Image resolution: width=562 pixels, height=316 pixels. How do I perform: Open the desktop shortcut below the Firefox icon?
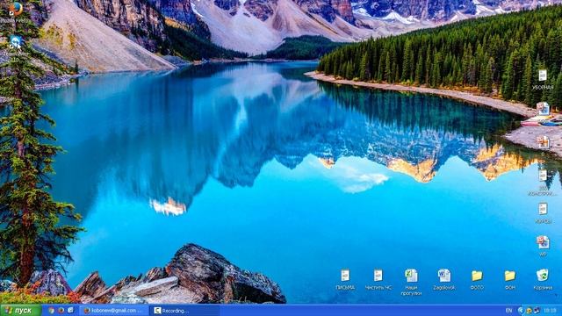[16, 41]
